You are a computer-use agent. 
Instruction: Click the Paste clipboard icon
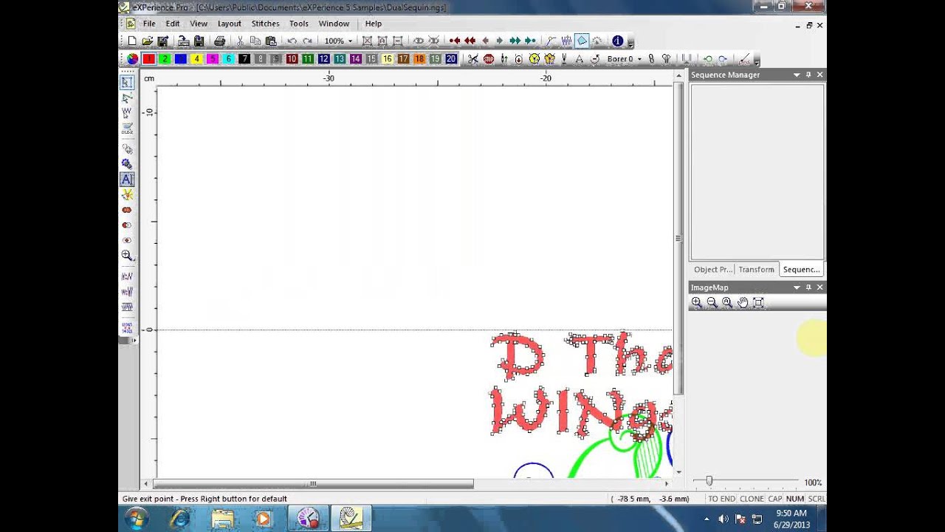coord(271,41)
